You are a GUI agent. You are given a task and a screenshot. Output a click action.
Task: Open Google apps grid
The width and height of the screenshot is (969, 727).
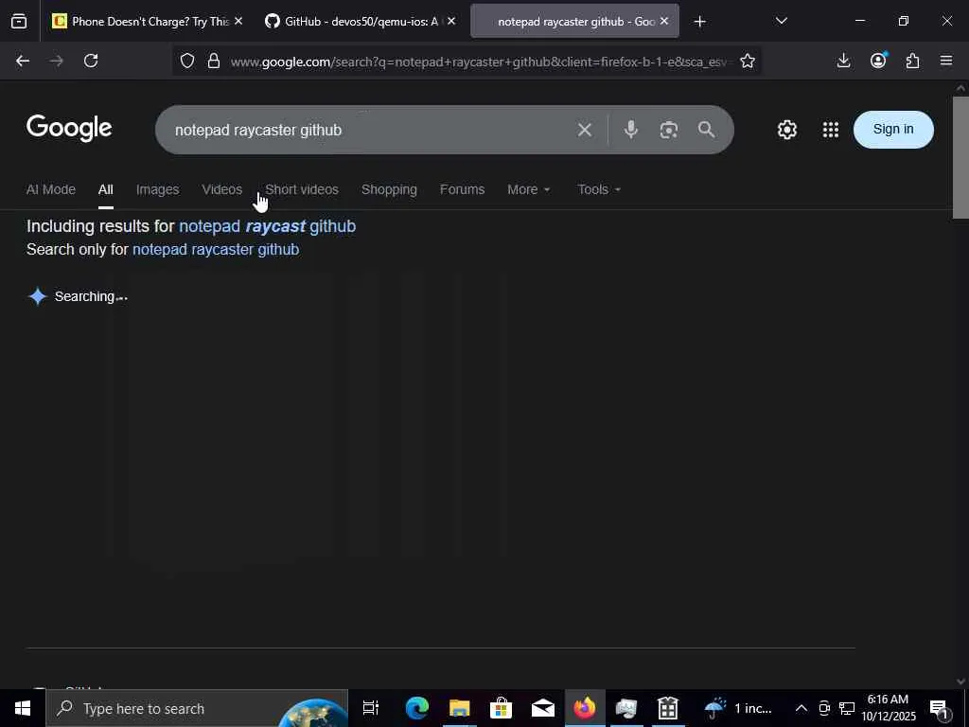831,130
